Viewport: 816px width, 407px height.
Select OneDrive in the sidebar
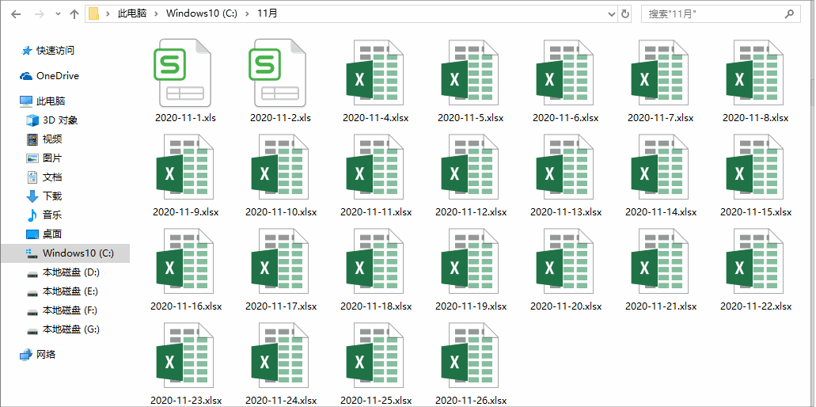(49, 76)
